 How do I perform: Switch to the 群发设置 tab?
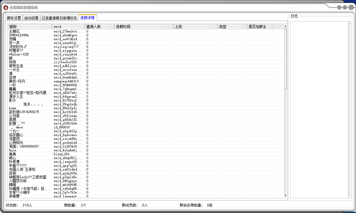[x=14, y=18]
